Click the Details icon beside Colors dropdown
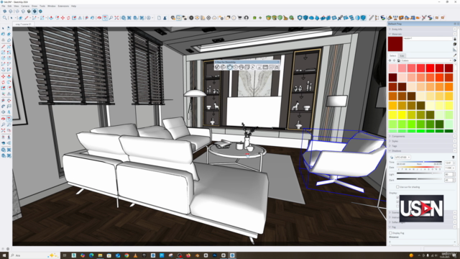The width and height of the screenshot is (460, 259). pos(455,60)
